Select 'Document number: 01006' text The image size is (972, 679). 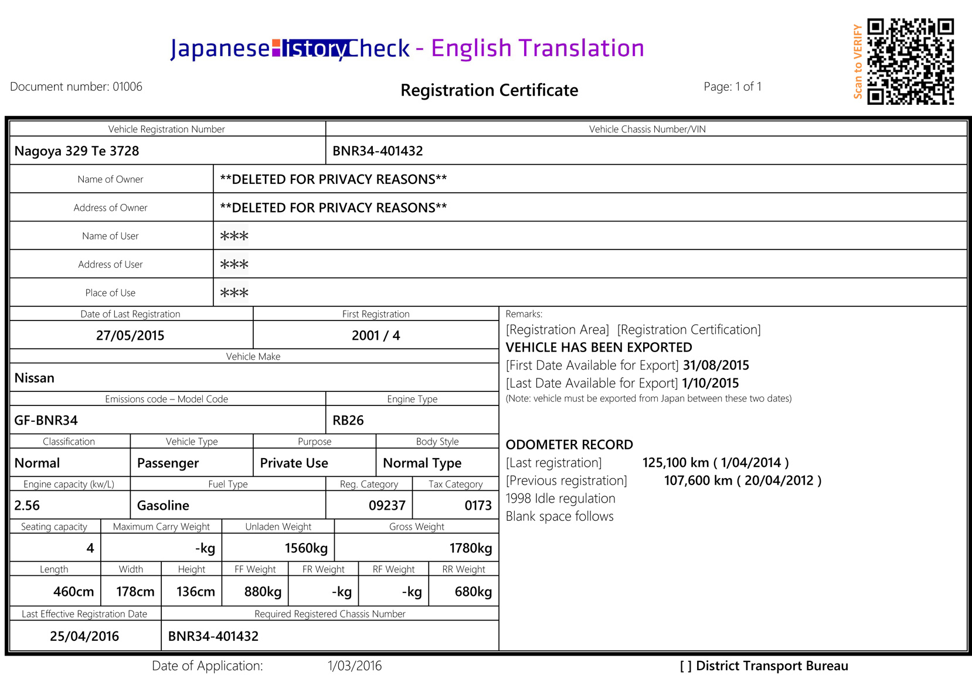point(76,87)
